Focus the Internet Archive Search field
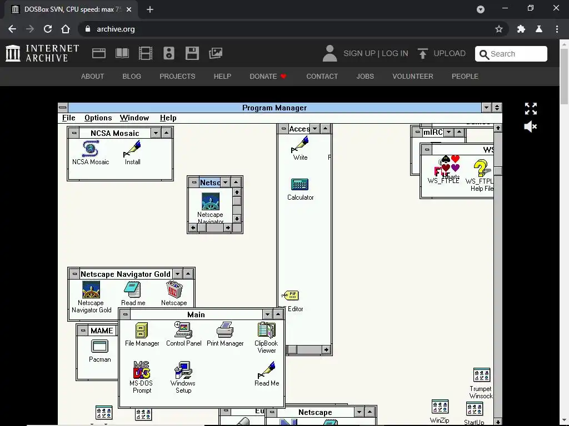Image resolution: width=569 pixels, height=426 pixels. coord(511,54)
